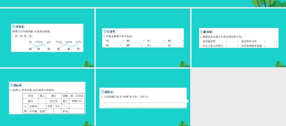Click the table cell 课后
286x126 pixels.
[x=54, y=96]
